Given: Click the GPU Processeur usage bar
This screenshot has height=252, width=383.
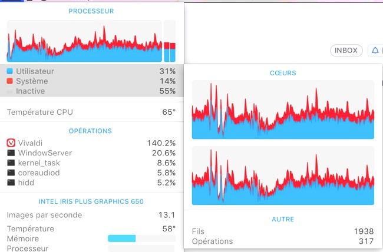Looking at the screenshot, I should click(x=141, y=248).
